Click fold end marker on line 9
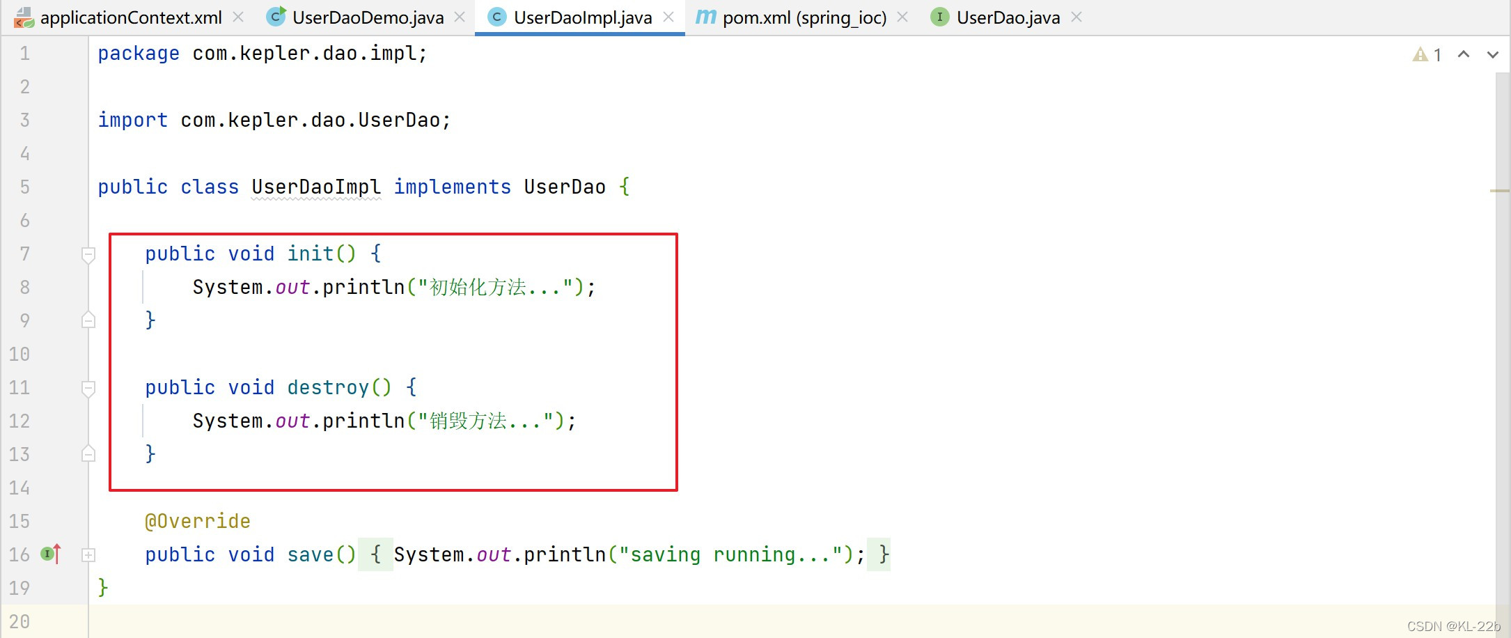Viewport: 1511px width, 638px height. pyautogui.click(x=88, y=320)
